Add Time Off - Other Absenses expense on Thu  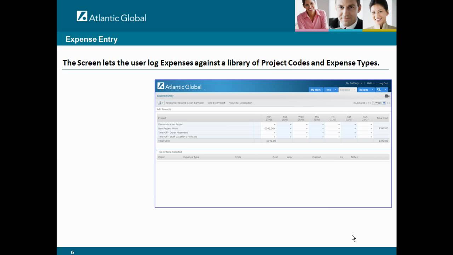pyautogui.click(x=323, y=133)
